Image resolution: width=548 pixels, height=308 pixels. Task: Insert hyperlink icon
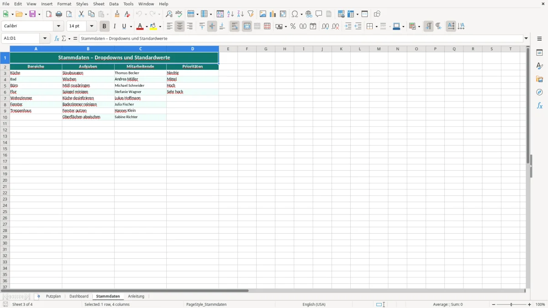309,14
